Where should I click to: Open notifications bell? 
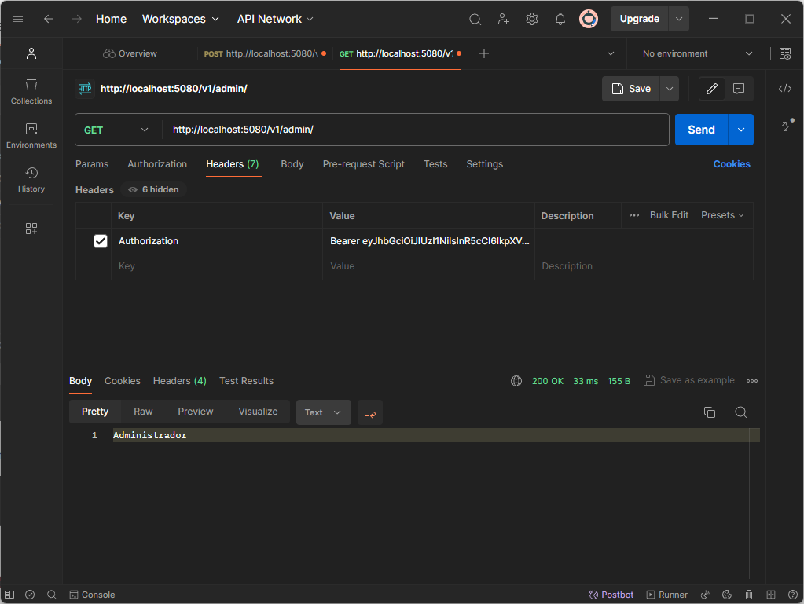[560, 20]
